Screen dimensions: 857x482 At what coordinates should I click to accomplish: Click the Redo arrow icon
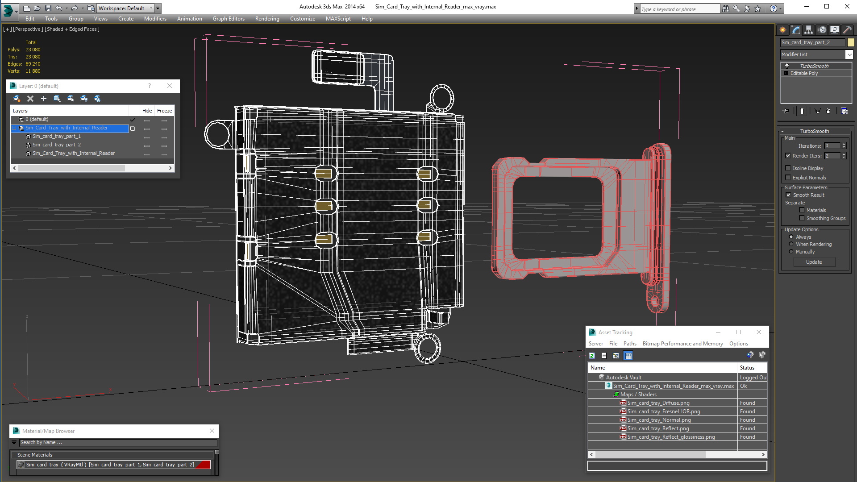(75, 8)
